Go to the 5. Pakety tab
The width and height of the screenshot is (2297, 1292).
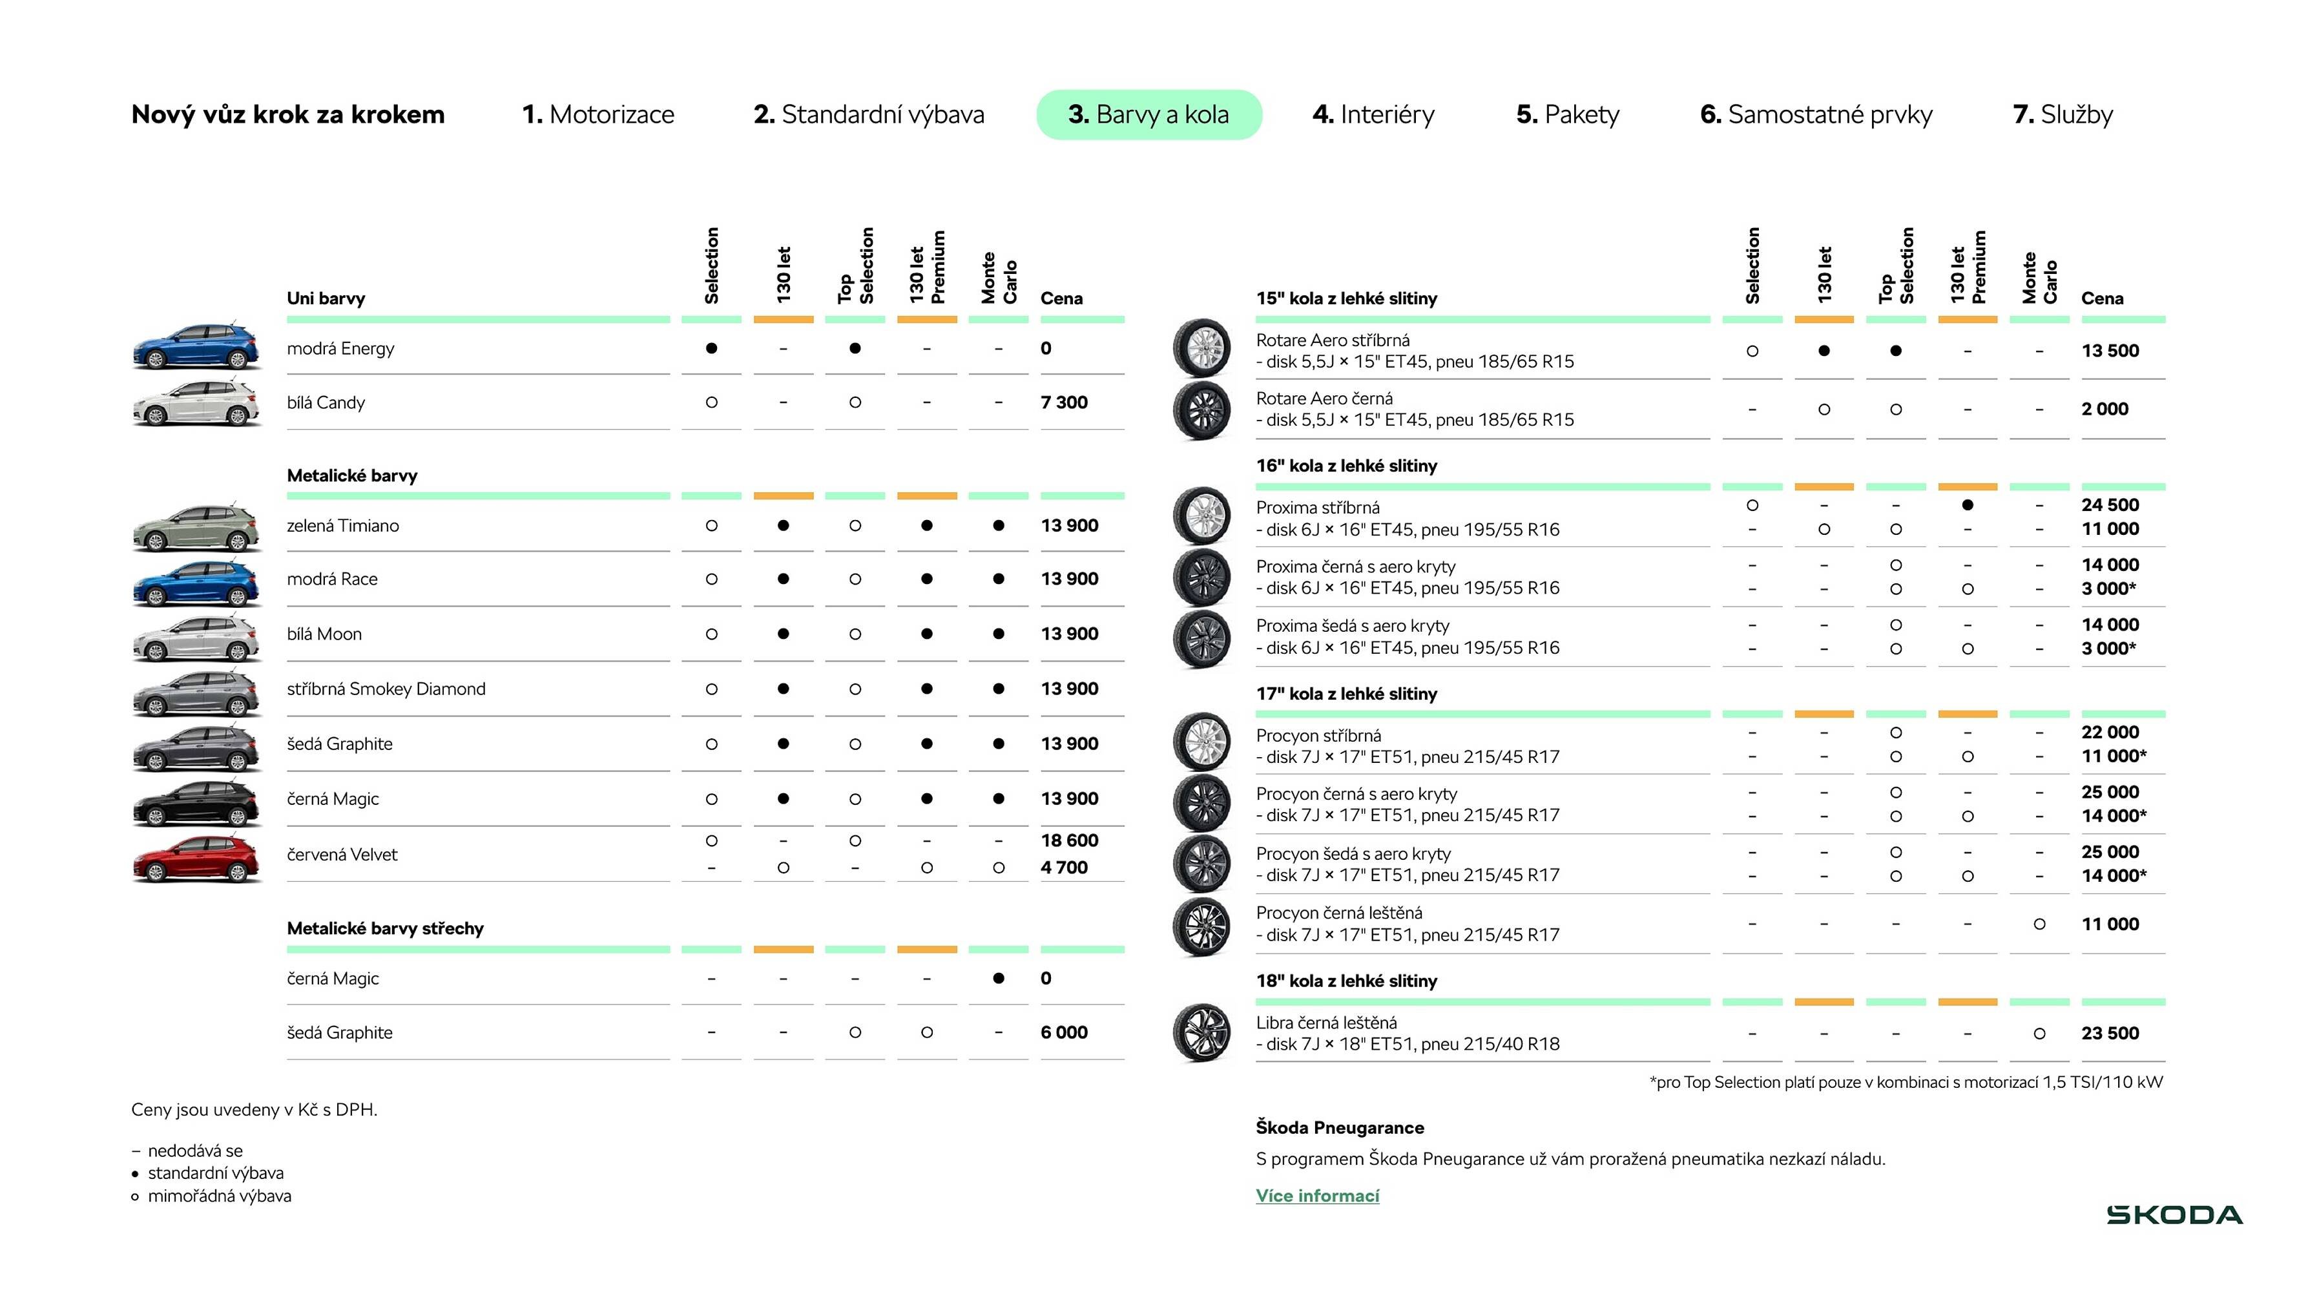coord(1568,114)
